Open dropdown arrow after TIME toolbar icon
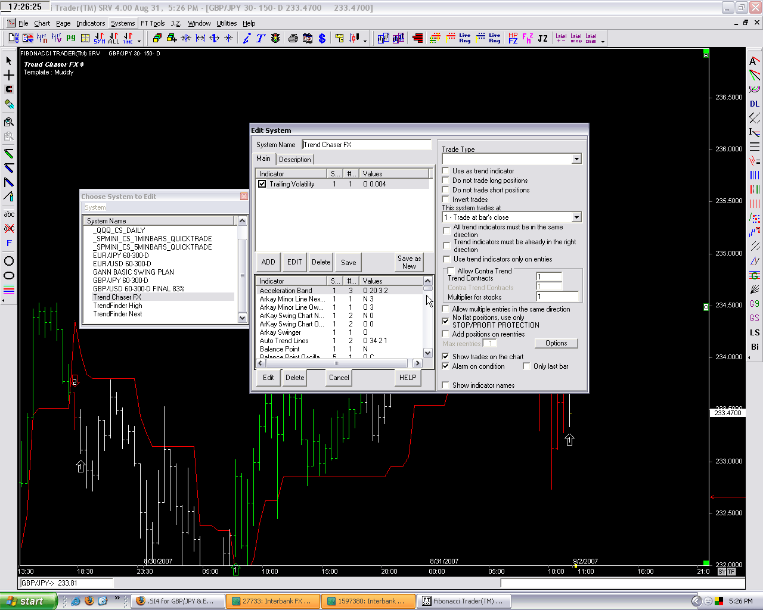Screen dimensions: 763x610 point(139,41)
